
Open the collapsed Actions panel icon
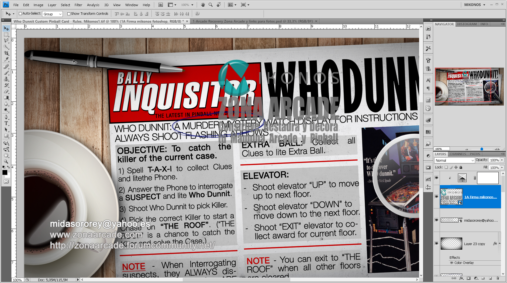(428, 29)
